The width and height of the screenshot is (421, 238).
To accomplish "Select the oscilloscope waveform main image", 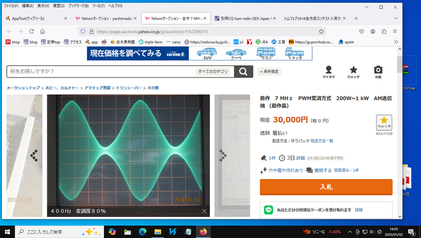I will point(128,156).
